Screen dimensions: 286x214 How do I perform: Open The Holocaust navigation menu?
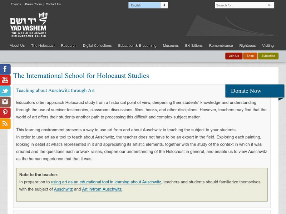(43, 46)
